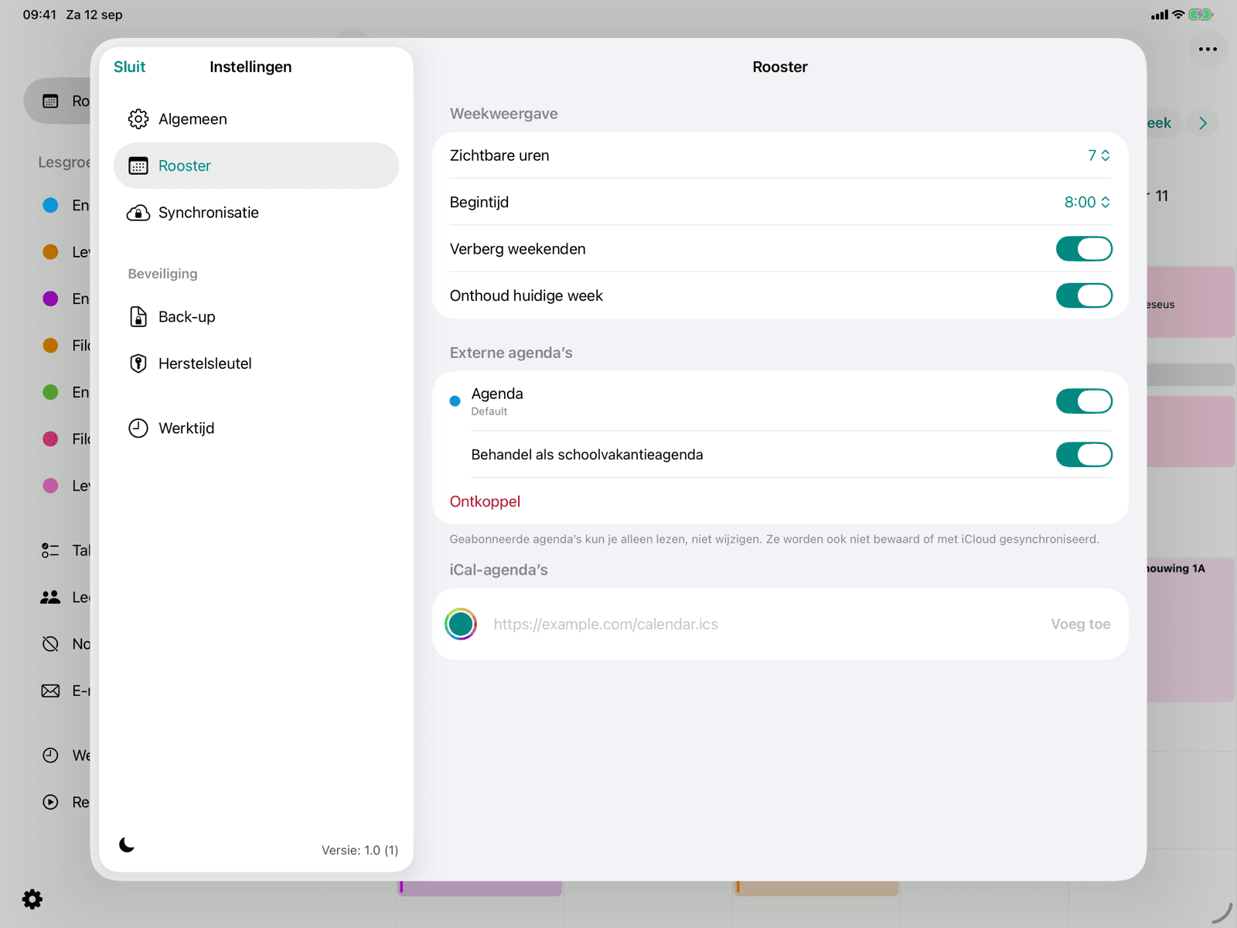
Task: Select the Rooster calendar icon in settings
Action: point(138,165)
